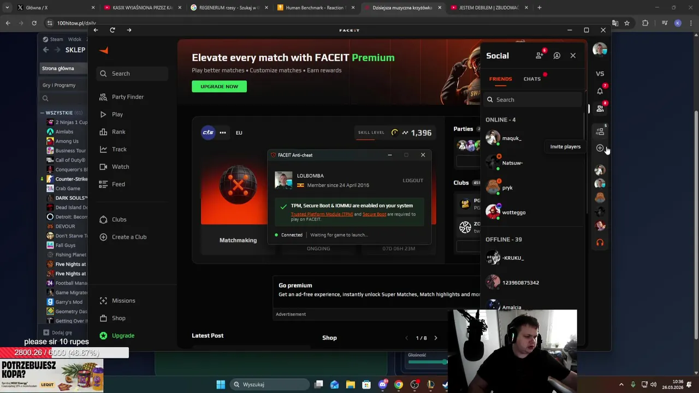Image resolution: width=699 pixels, height=393 pixels.
Task: Click Create a Club
Action: point(123,237)
